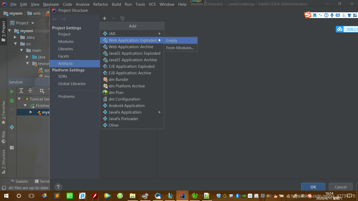Click the forward navigation arrow in Project Structure

coord(64,19)
